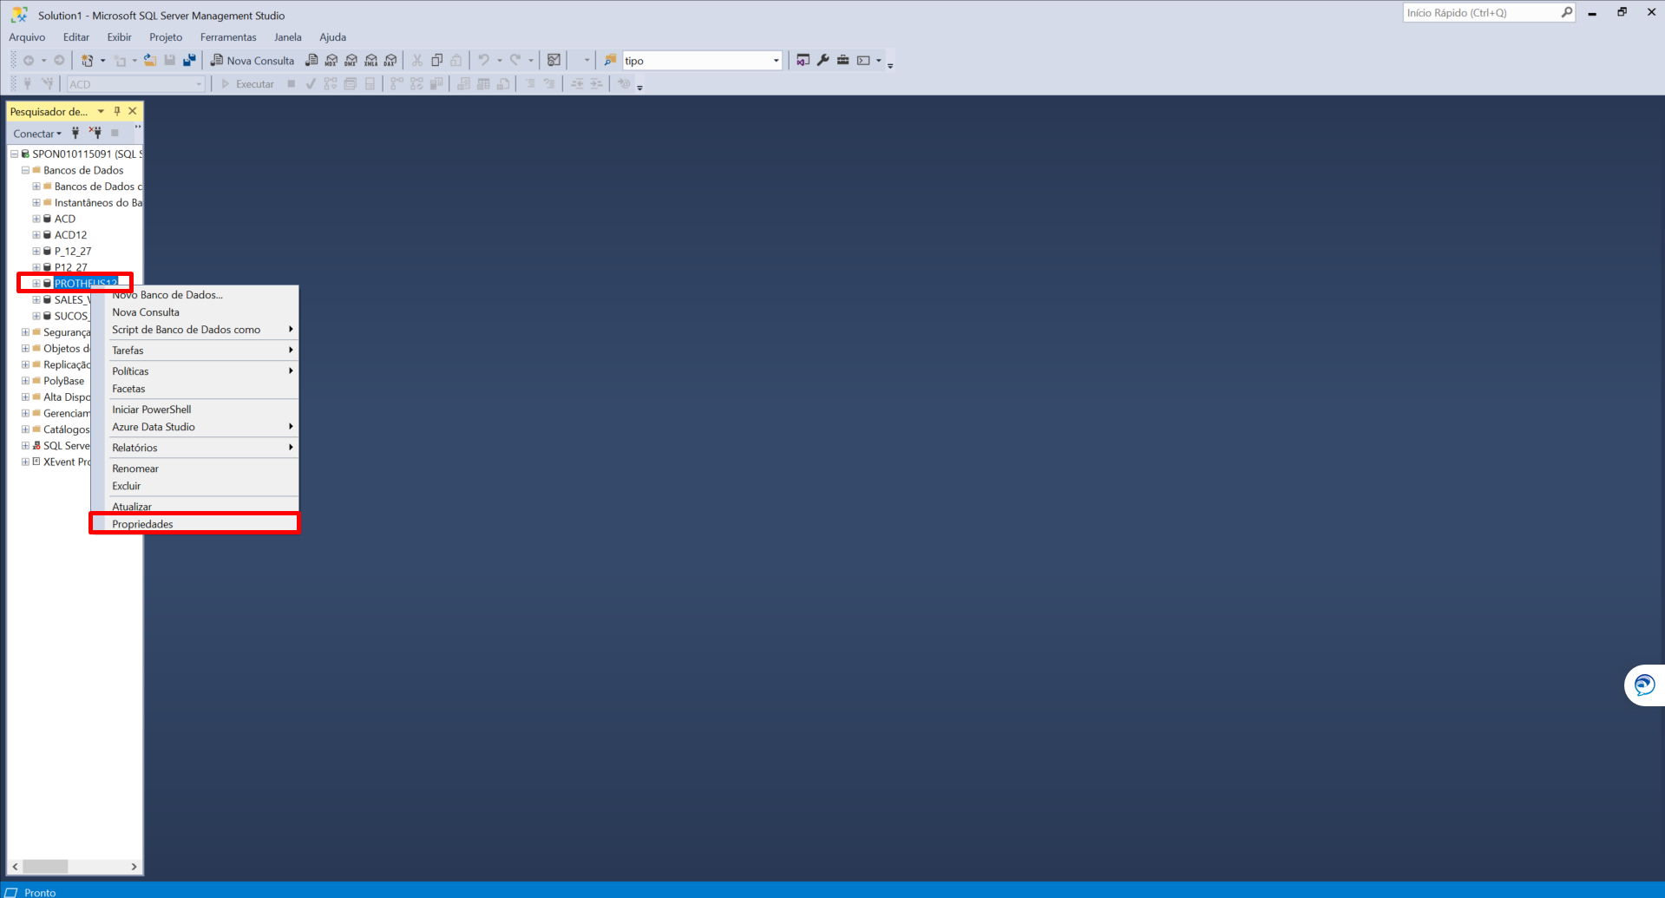
Task: Click the disconnect plug icon in Object Explorer
Action: point(95,133)
